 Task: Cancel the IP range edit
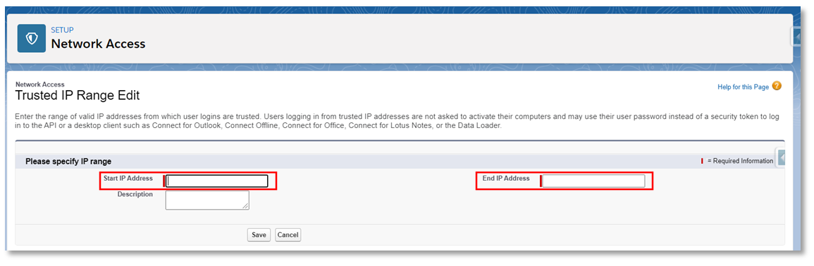[288, 235]
